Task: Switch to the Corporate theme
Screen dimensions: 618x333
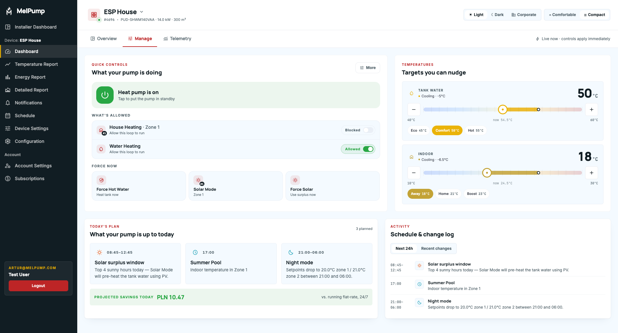Action: [524, 15]
